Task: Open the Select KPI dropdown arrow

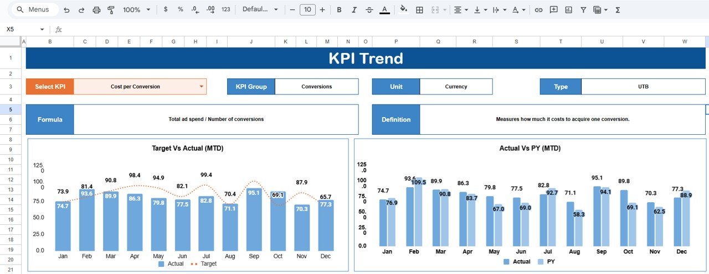Action: (201, 87)
